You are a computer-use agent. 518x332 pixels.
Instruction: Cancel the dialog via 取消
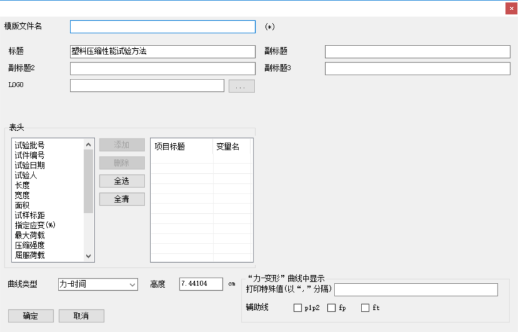pyautogui.click(x=81, y=316)
